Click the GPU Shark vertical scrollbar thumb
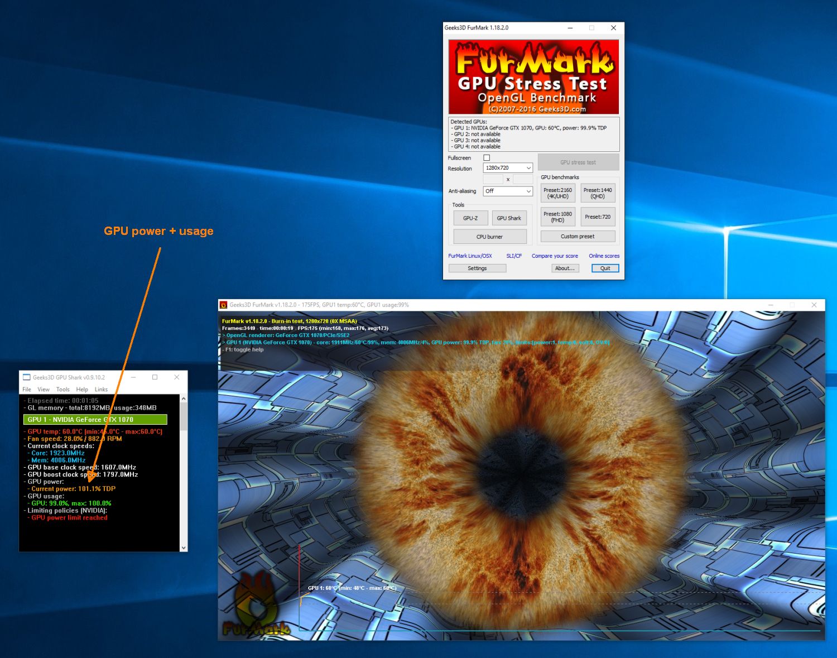The image size is (837, 658). pos(184,417)
